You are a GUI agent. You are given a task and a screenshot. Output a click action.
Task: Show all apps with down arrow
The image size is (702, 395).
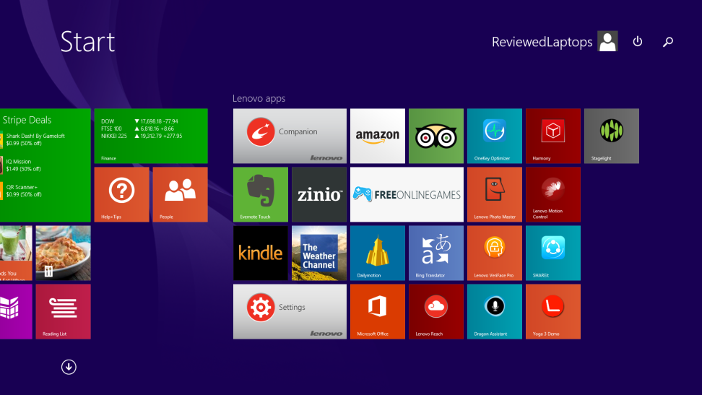69,368
